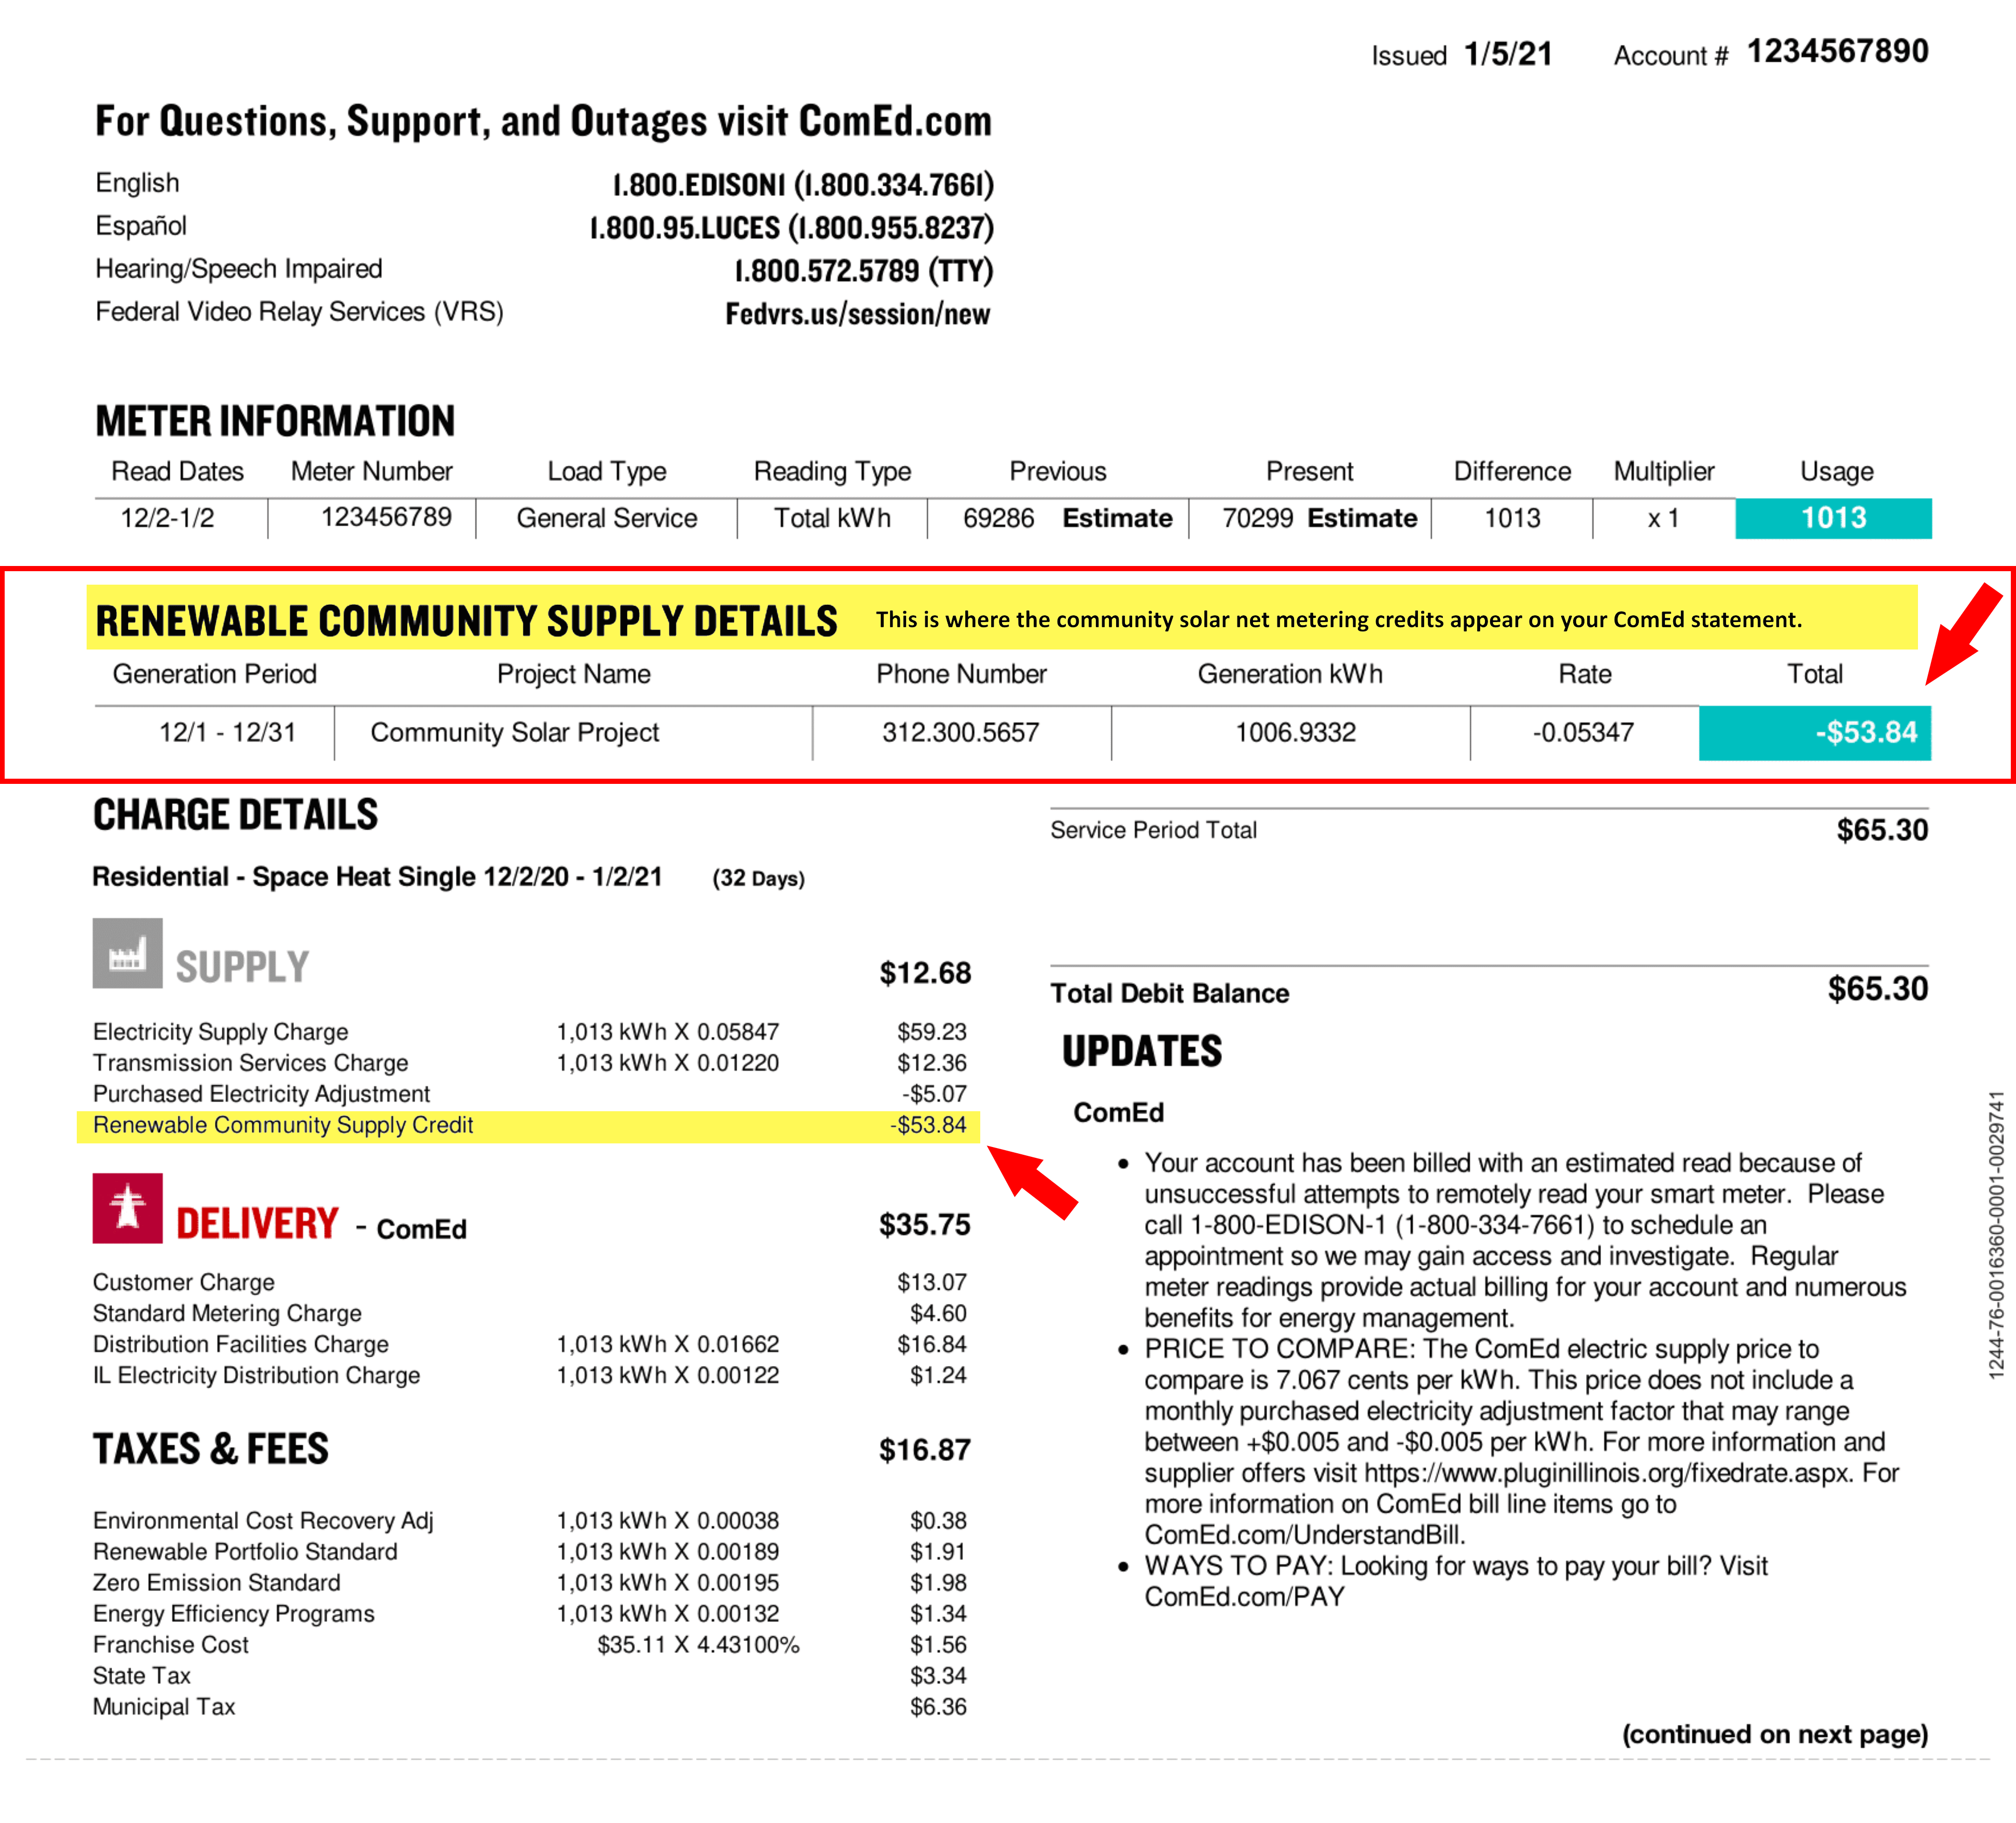Screen dimensions: 2016x1823
Task: Click the Renewable Portfolio Standard row
Action: (530, 1551)
